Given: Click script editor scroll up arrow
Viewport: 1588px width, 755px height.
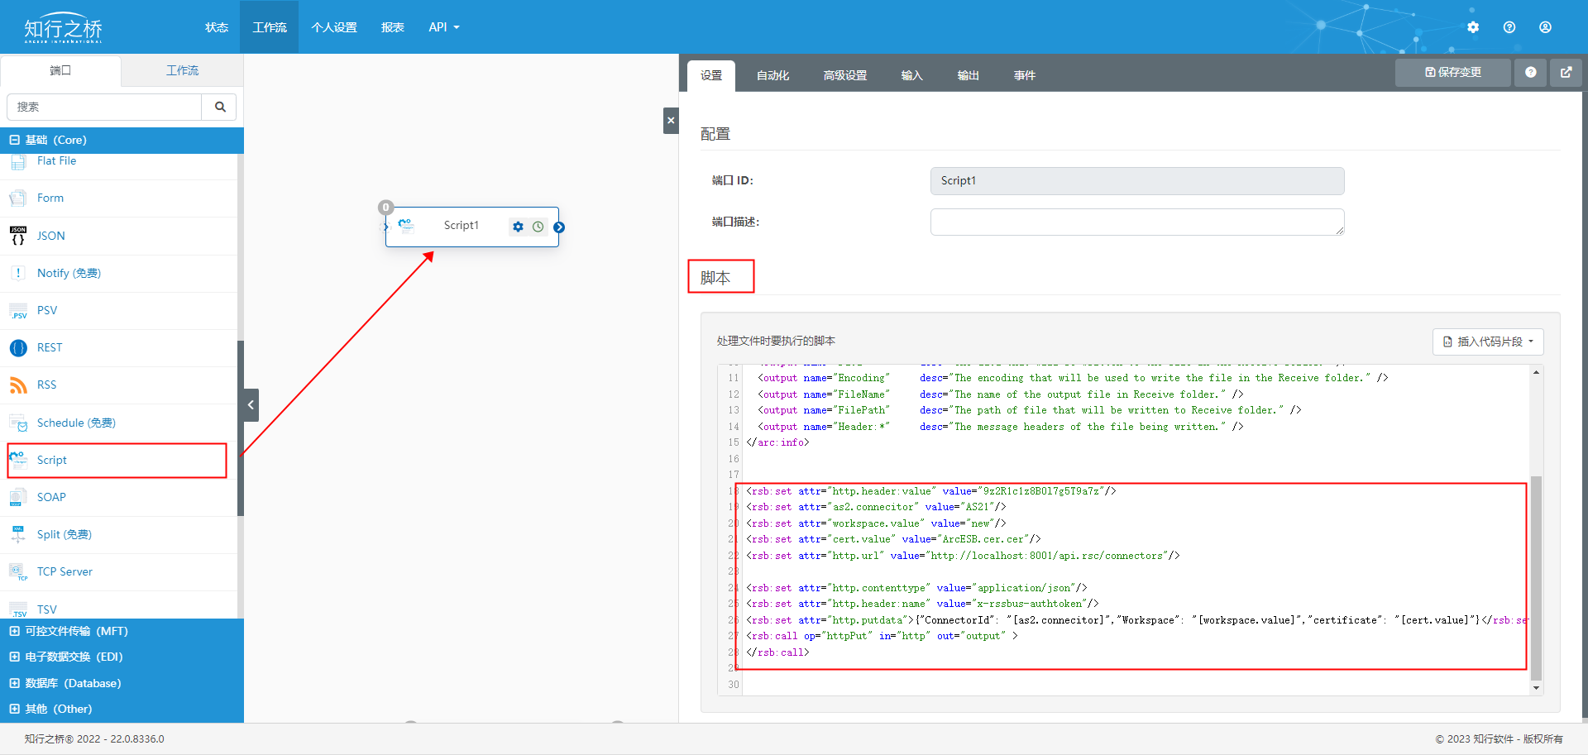Looking at the screenshot, I should [x=1536, y=372].
